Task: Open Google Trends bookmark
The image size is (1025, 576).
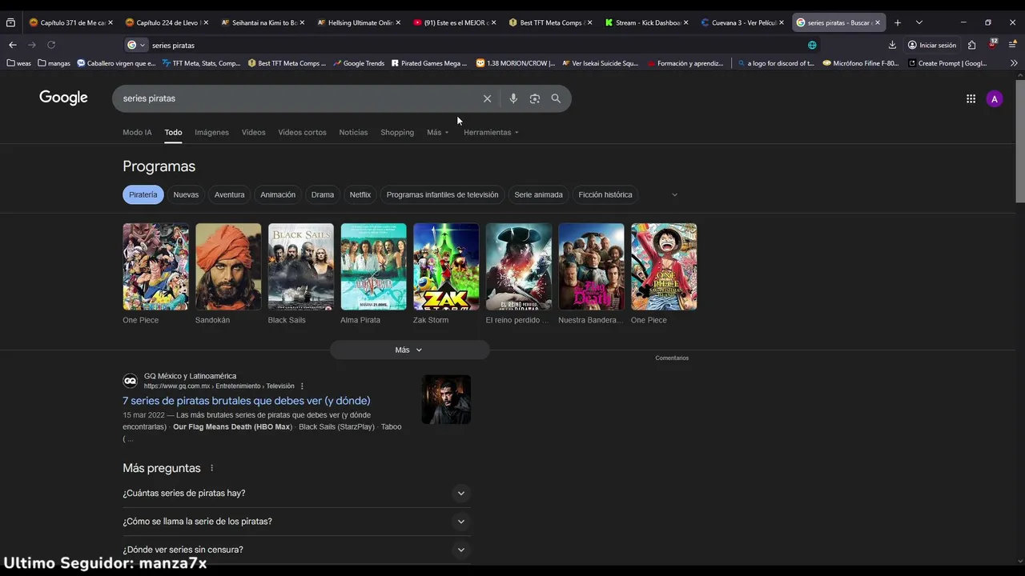Action: pyautogui.click(x=359, y=63)
